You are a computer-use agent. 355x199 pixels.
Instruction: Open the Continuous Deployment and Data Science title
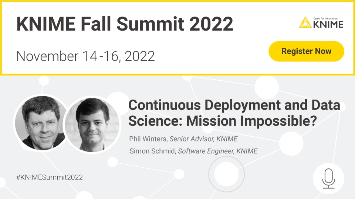click(x=234, y=113)
